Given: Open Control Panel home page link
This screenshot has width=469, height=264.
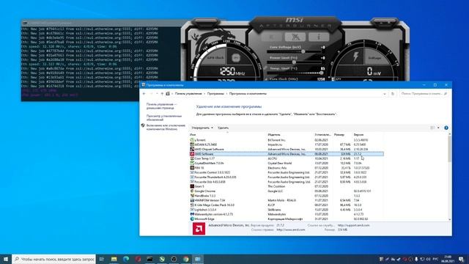Looking at the screenshot, I should [161, 106].
